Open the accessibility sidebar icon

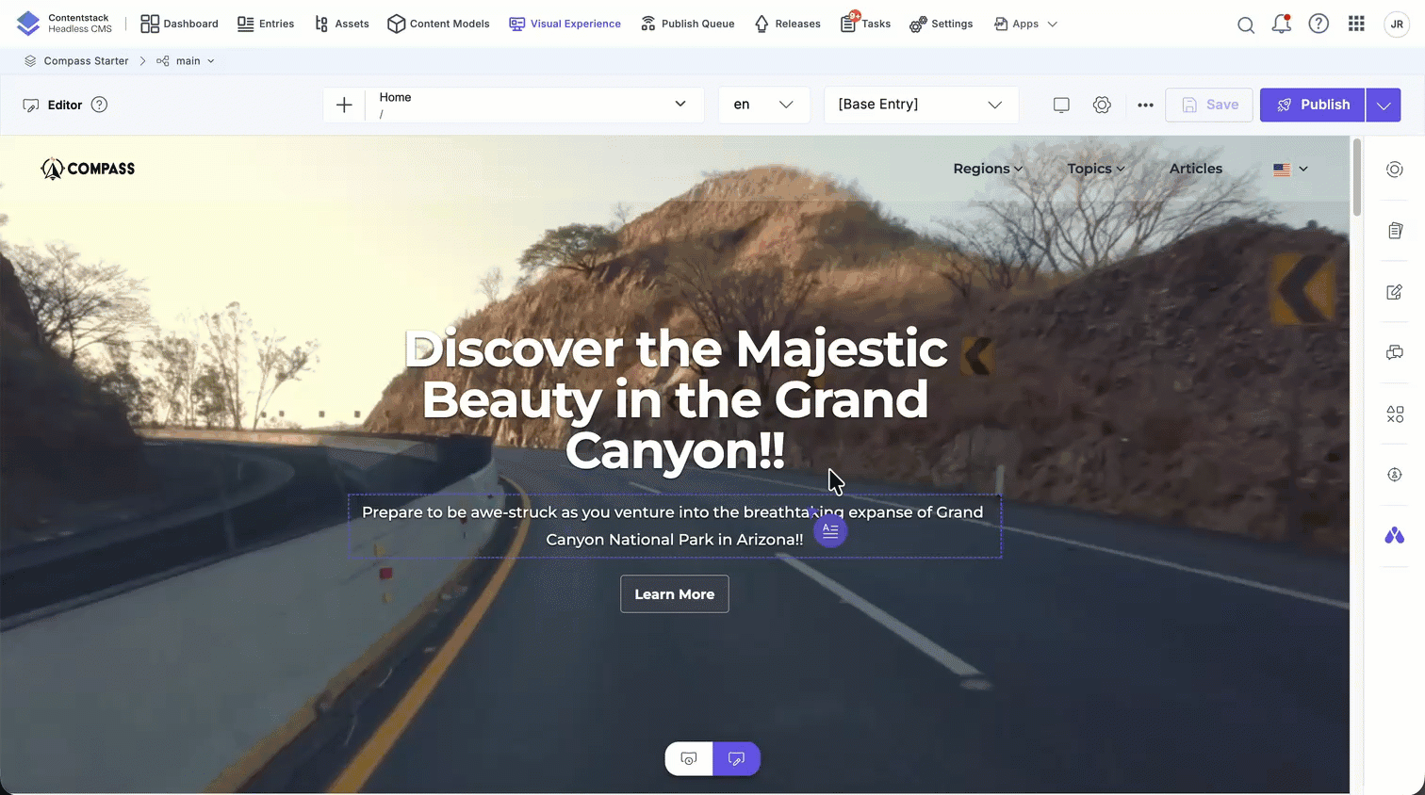coord(1395,475)
